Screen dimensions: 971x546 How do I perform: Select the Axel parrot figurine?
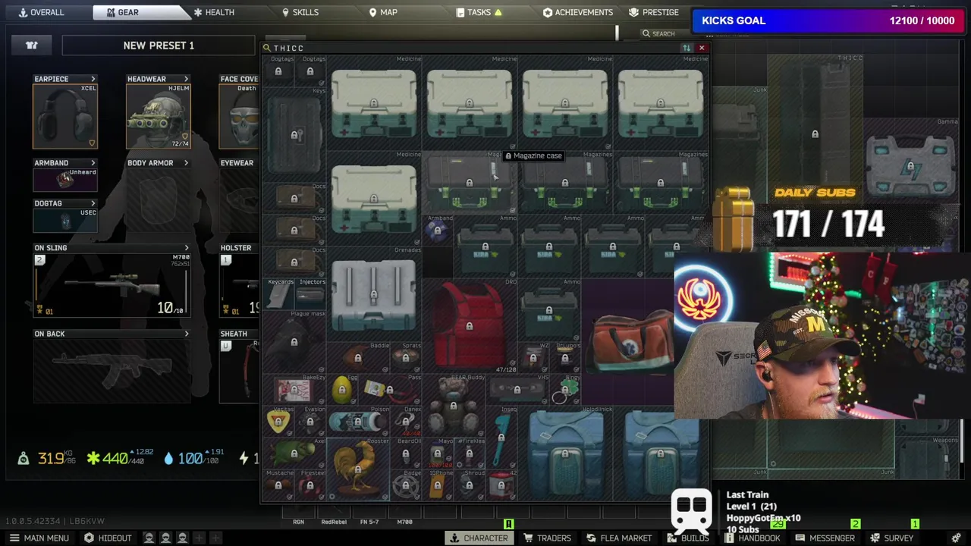pos(294,453)
